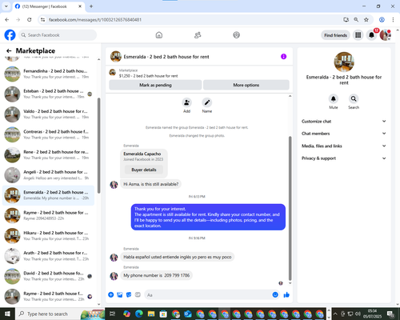The width and height of the screenshot is (400, 320).
Task: Click the message input field
Action: (208, 295)
